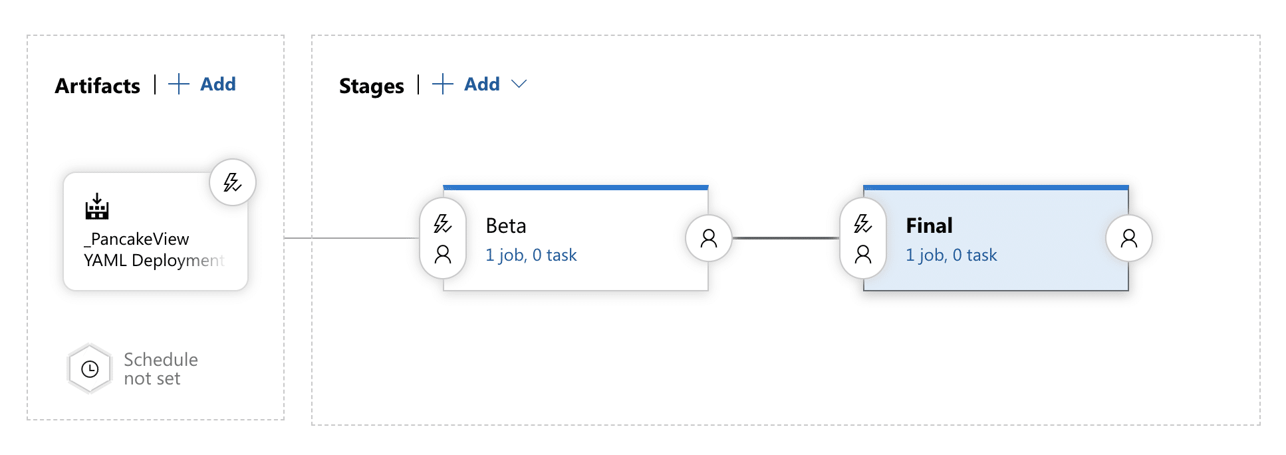Open Beta post-deployment conditions person icon
This screenshot has height=455, width=1286.
pyautogui.click(x=709, y=238)
